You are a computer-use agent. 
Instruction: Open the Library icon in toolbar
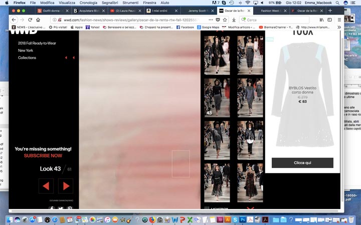pos(321,19)
